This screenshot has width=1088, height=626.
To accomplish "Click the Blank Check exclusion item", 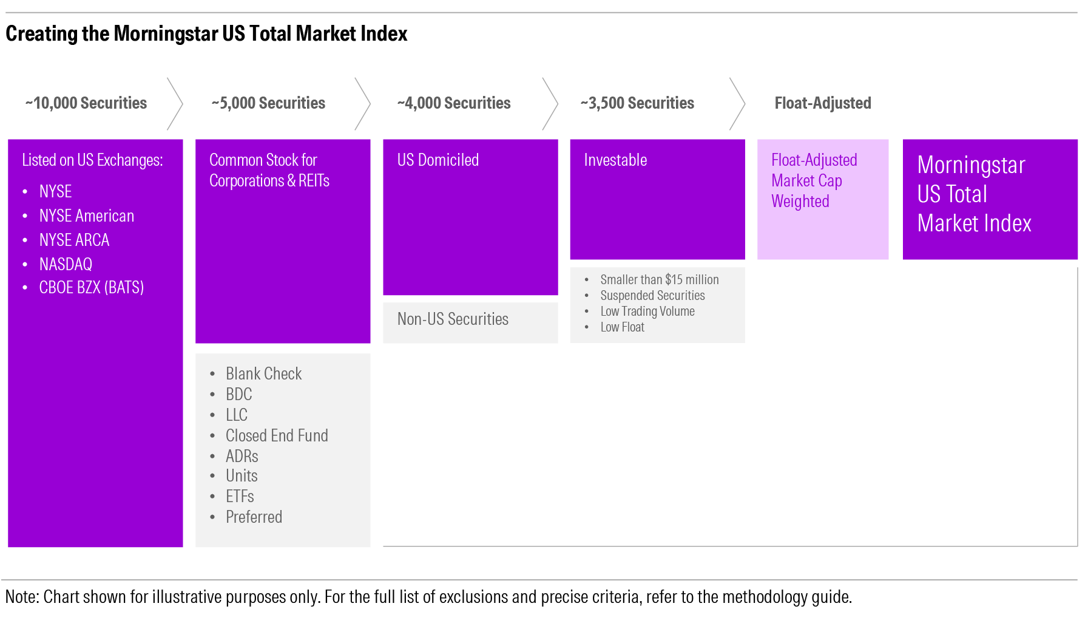I will tap(263, 373).
